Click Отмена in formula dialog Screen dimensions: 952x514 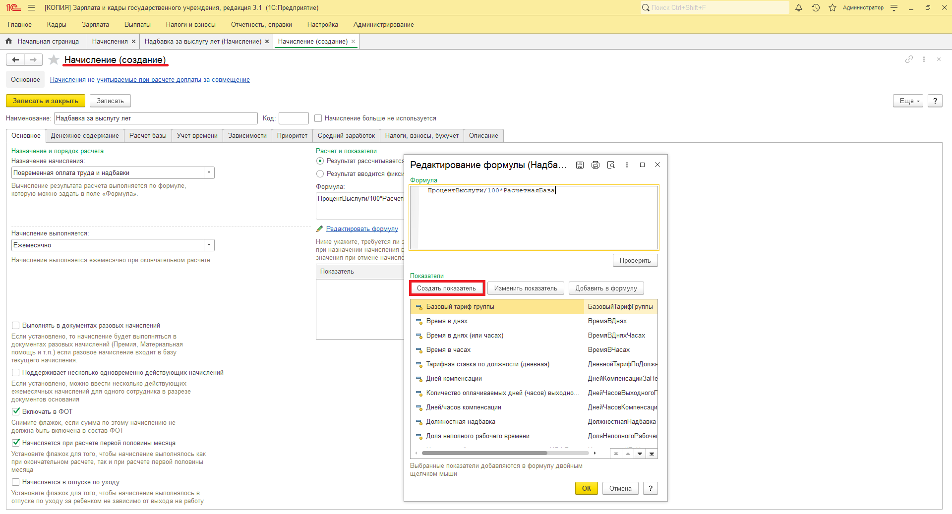coord(620,489)
